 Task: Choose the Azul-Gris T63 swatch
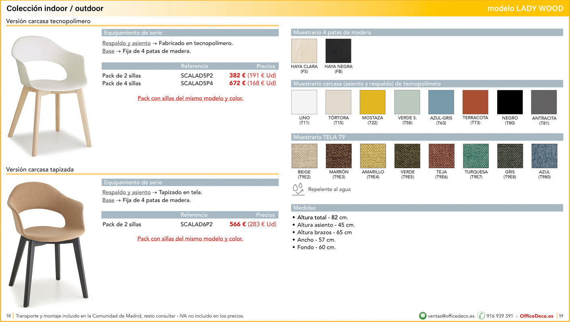click(x=441, y=102)
